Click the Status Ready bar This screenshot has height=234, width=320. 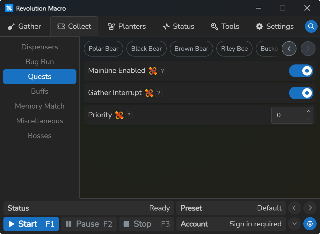89,208
